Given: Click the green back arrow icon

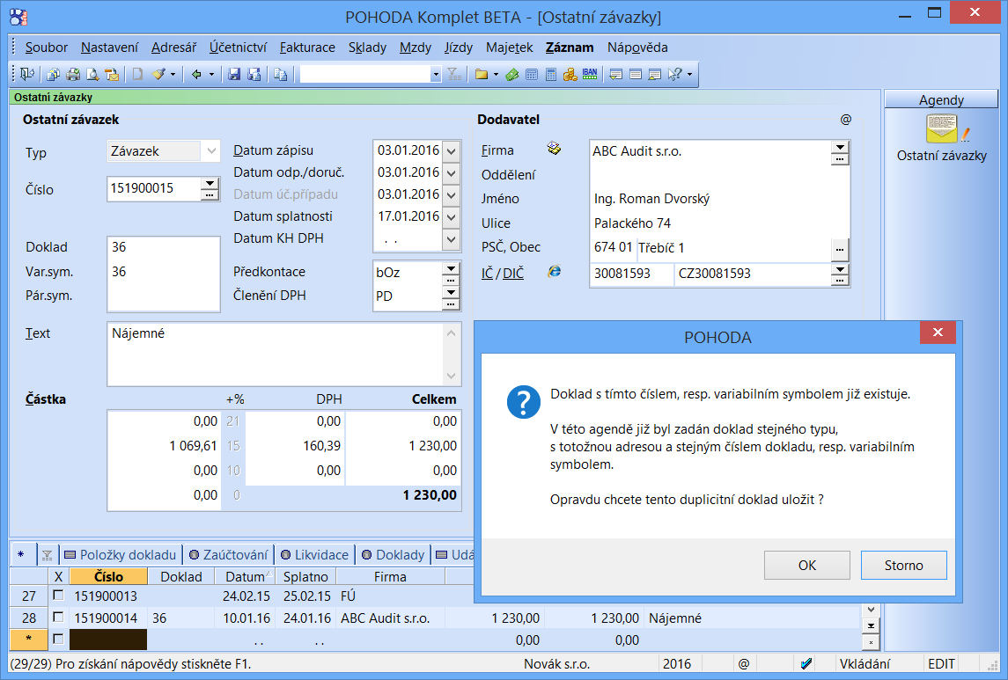Looking at the screenshot, I should (196, 75).
